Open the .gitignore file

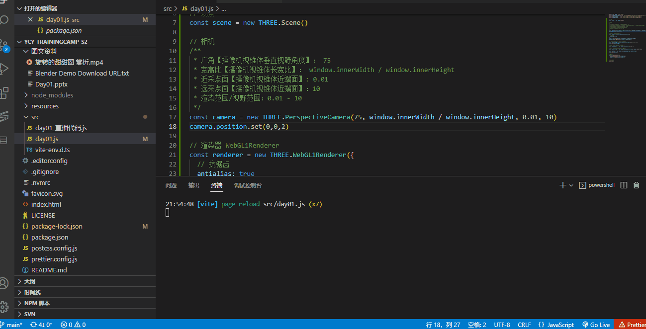85,171
